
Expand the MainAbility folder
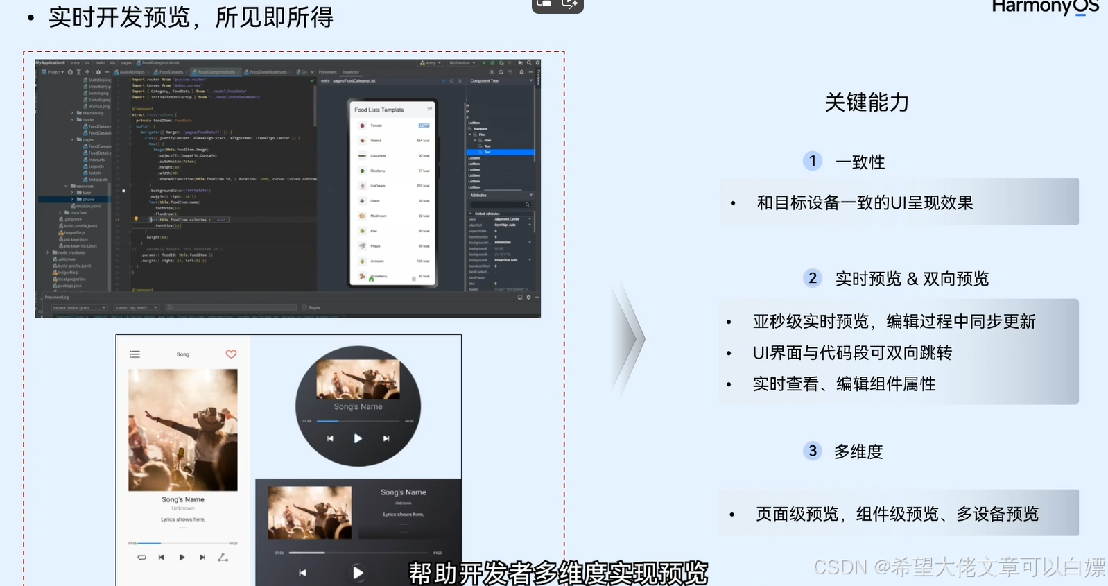[x=72, y=113]
